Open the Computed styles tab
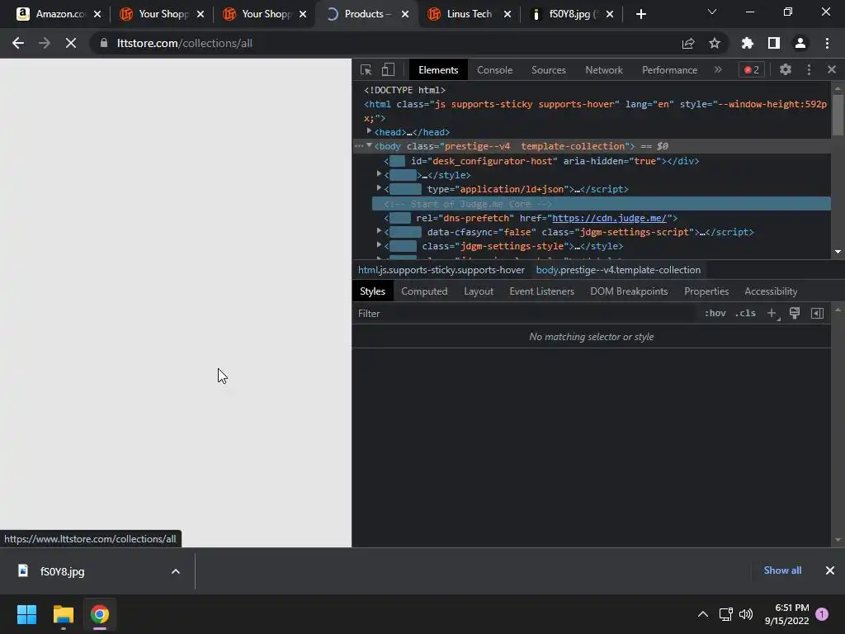Screen dimensions: 845x634 [x=424, y=291]
